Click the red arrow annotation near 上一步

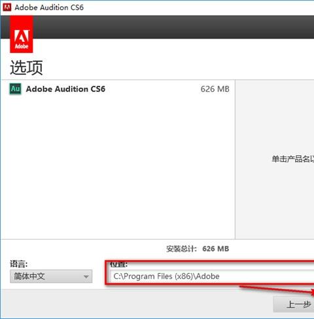[277, 290]
